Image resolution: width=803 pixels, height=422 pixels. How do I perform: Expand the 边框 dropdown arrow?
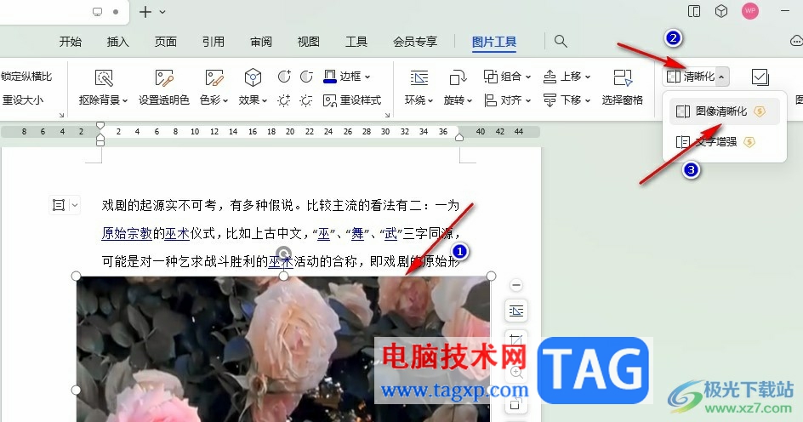coord(367,77)
